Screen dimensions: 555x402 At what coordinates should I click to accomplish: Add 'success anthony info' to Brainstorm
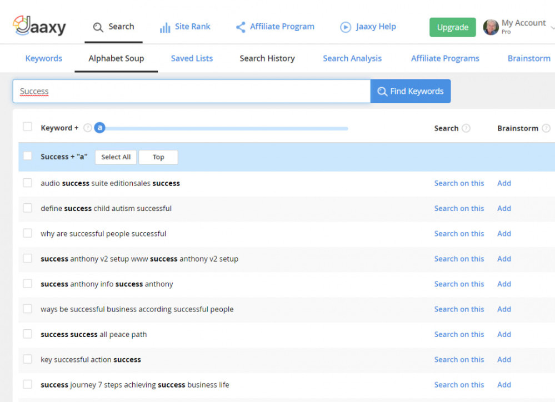pos(504,284)
